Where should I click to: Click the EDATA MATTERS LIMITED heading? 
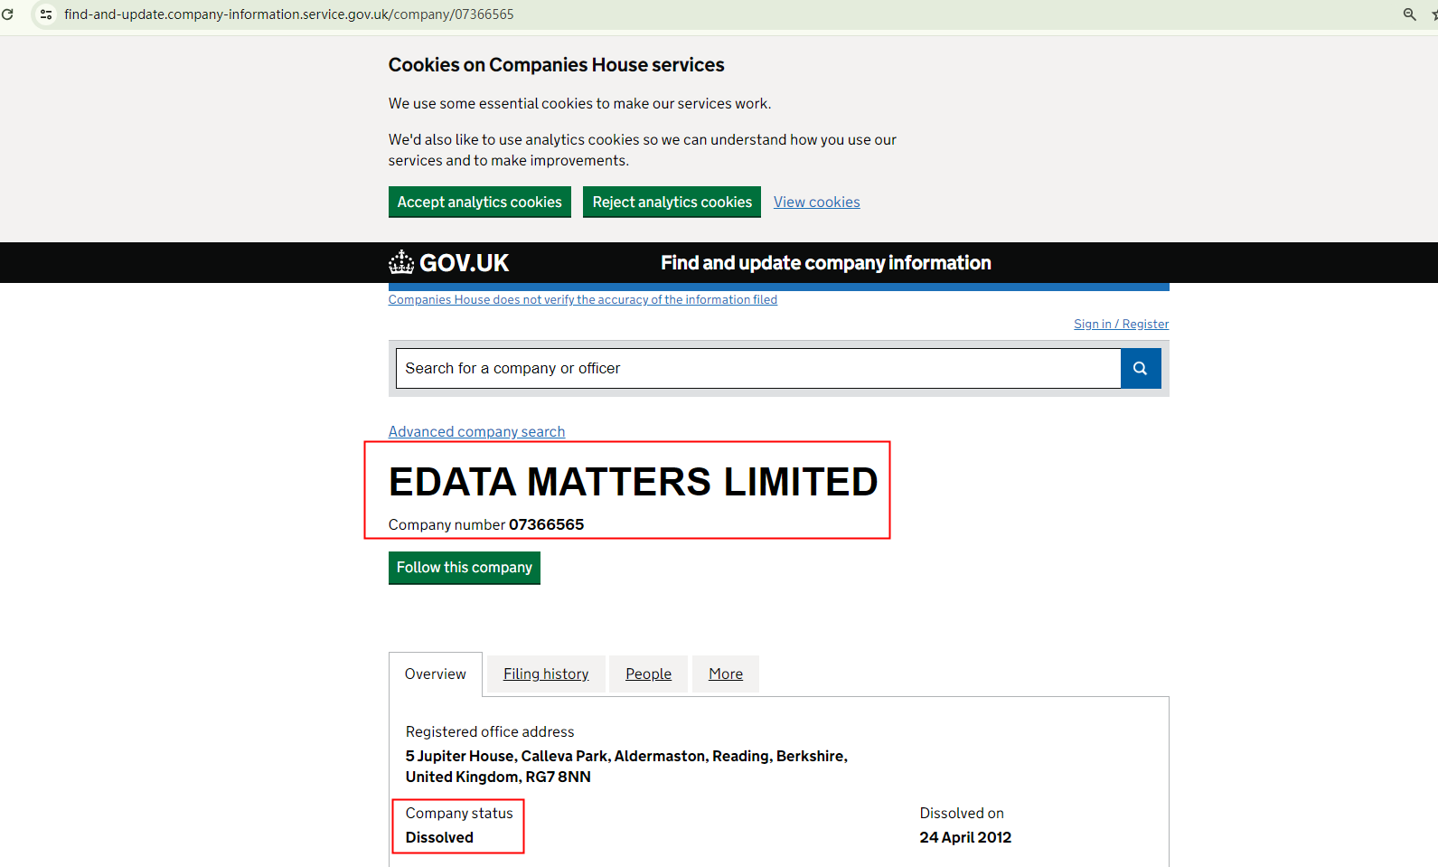633,482
